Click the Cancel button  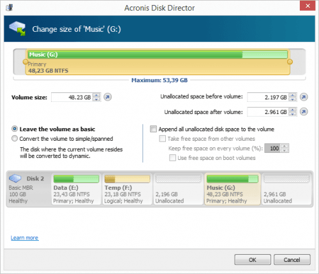tap(292, 259)
